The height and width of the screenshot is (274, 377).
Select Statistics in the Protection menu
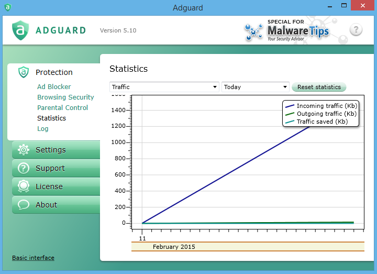coord(51,118)
